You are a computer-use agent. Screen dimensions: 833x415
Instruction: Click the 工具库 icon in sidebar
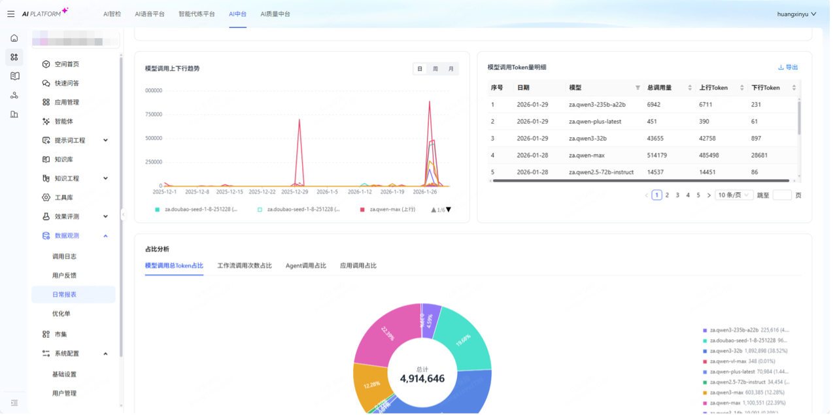(46, 197)
